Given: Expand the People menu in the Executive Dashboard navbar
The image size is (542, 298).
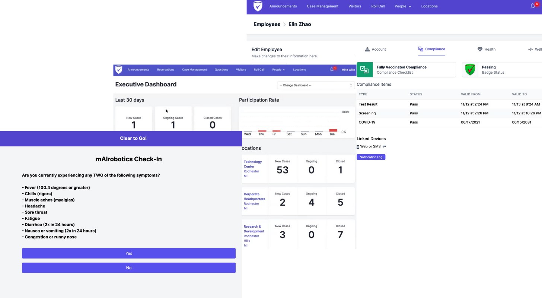Looking at the screenshot, I should pyautogui.click(x=279, y=70).
